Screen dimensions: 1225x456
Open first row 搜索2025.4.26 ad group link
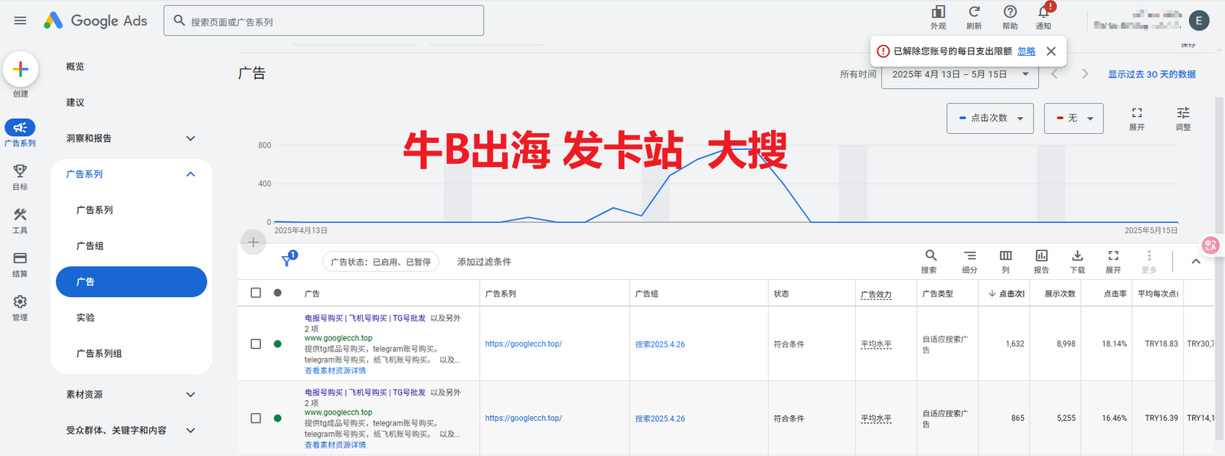(x=660, y=344)
